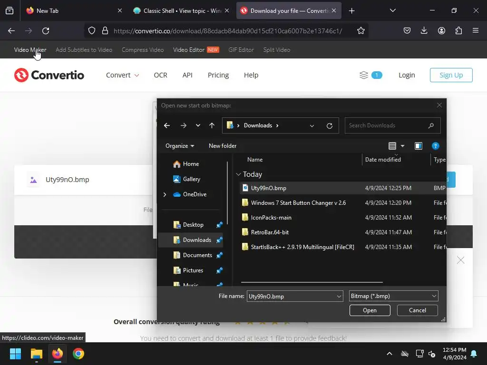
Task: Open the File name dropdown
Action: pyautogui.click(x=339, y=297)
